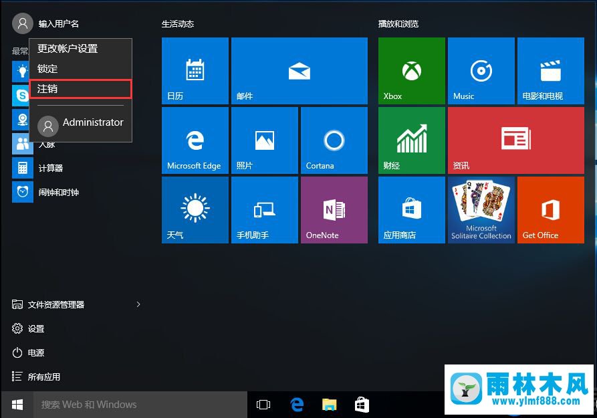This screenshot has width=597, height=418.
Task: Click the 播放和浏览 group header
Action: point(398,24)
